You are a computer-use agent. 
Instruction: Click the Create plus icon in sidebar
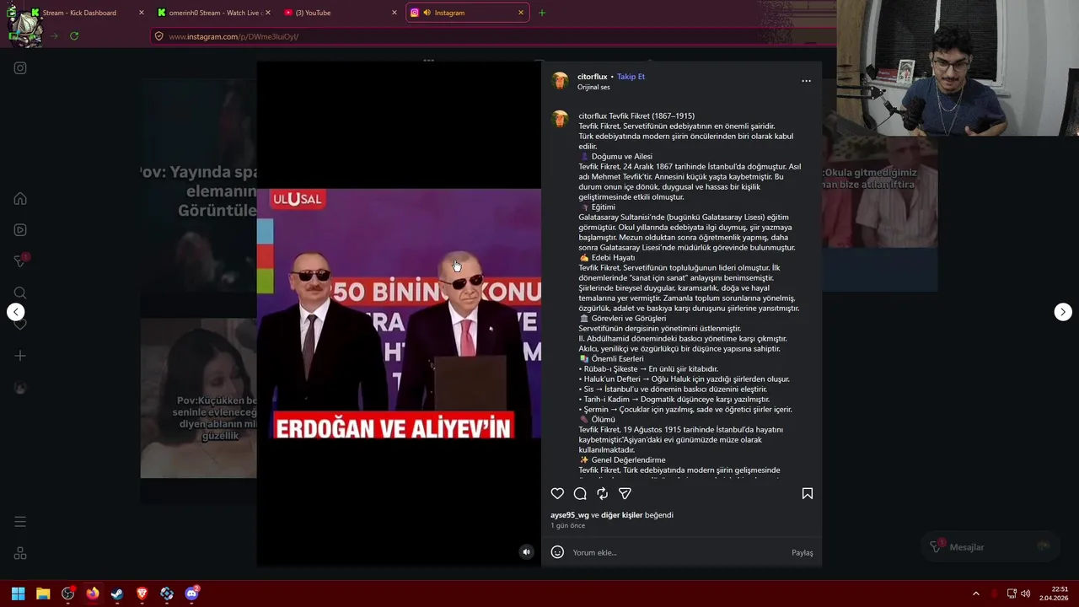[x=20, y=356]
